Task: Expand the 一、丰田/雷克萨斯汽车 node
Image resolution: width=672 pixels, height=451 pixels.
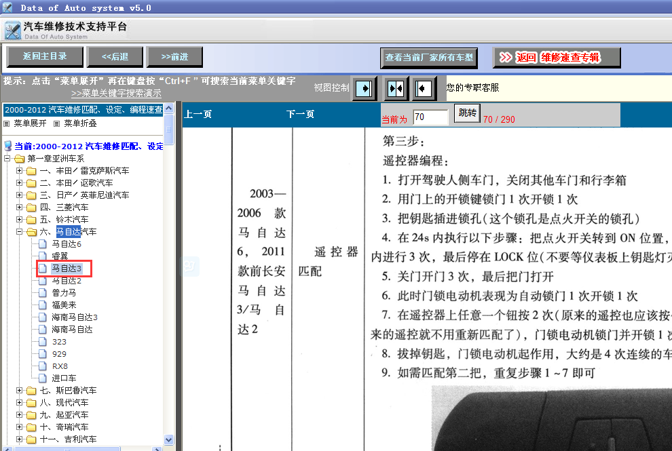Action: point(19,170)
